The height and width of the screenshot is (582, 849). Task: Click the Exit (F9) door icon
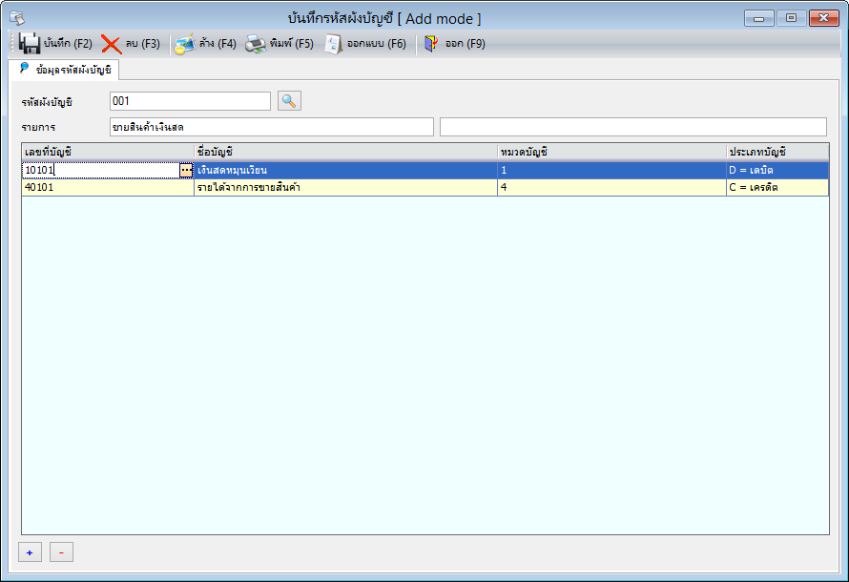[431, 43]
